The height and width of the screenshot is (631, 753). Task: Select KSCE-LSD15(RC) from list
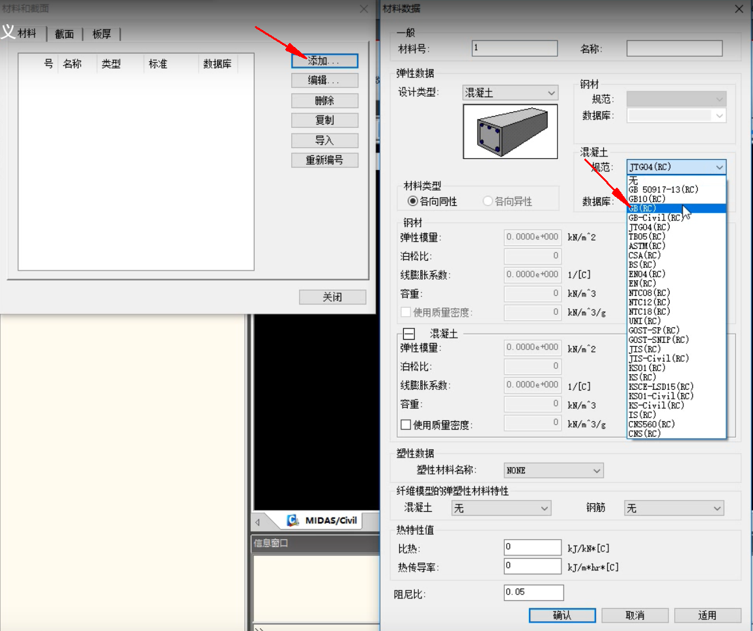[677, 387]
